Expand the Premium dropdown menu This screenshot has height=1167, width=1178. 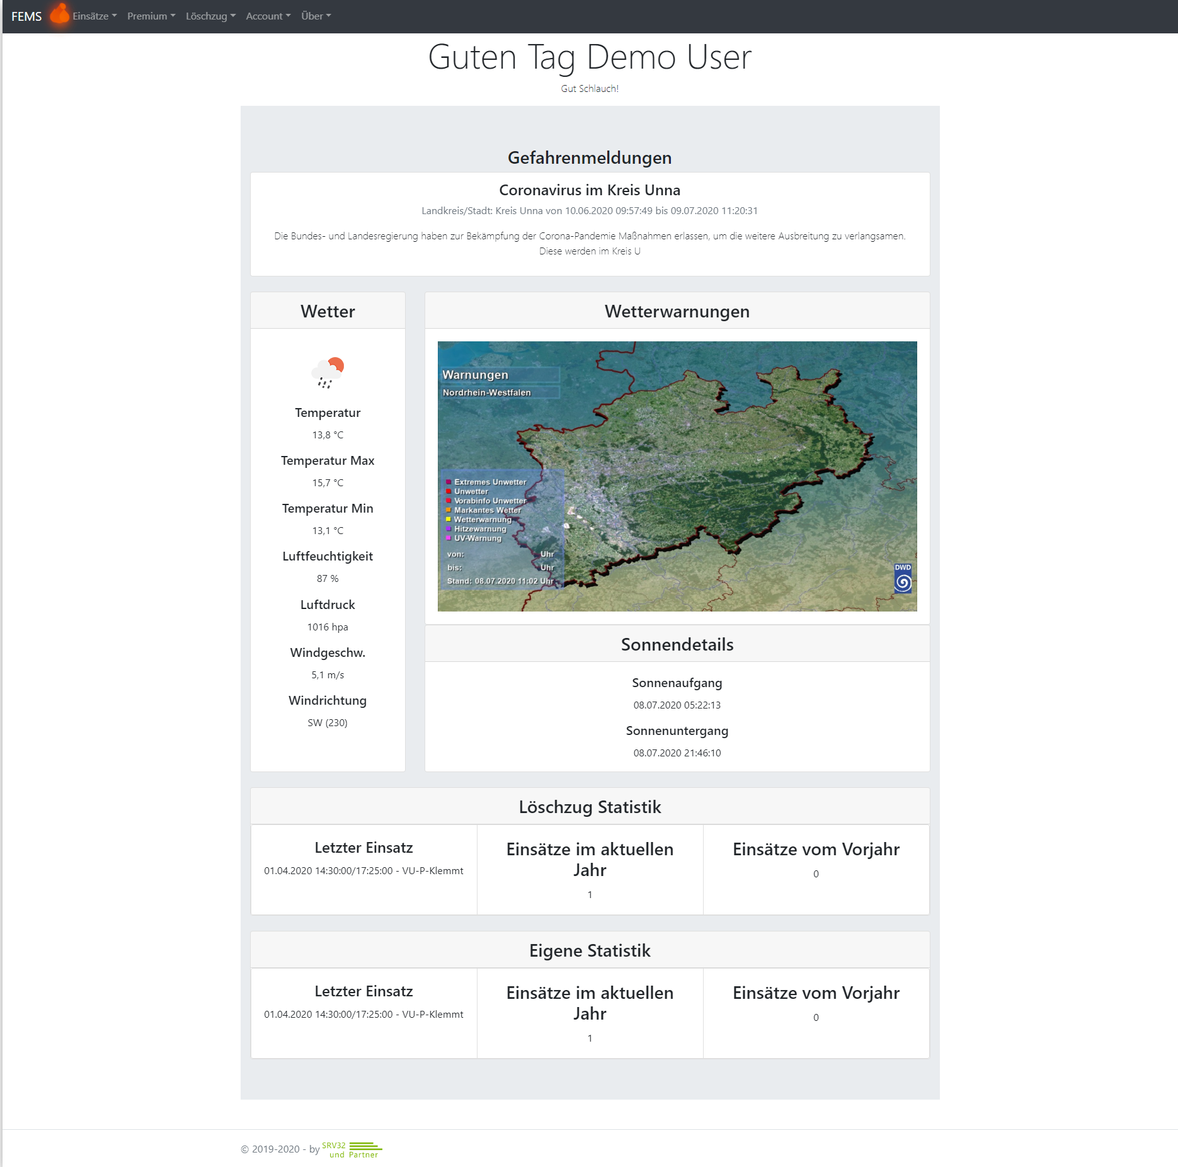(151, 16)
